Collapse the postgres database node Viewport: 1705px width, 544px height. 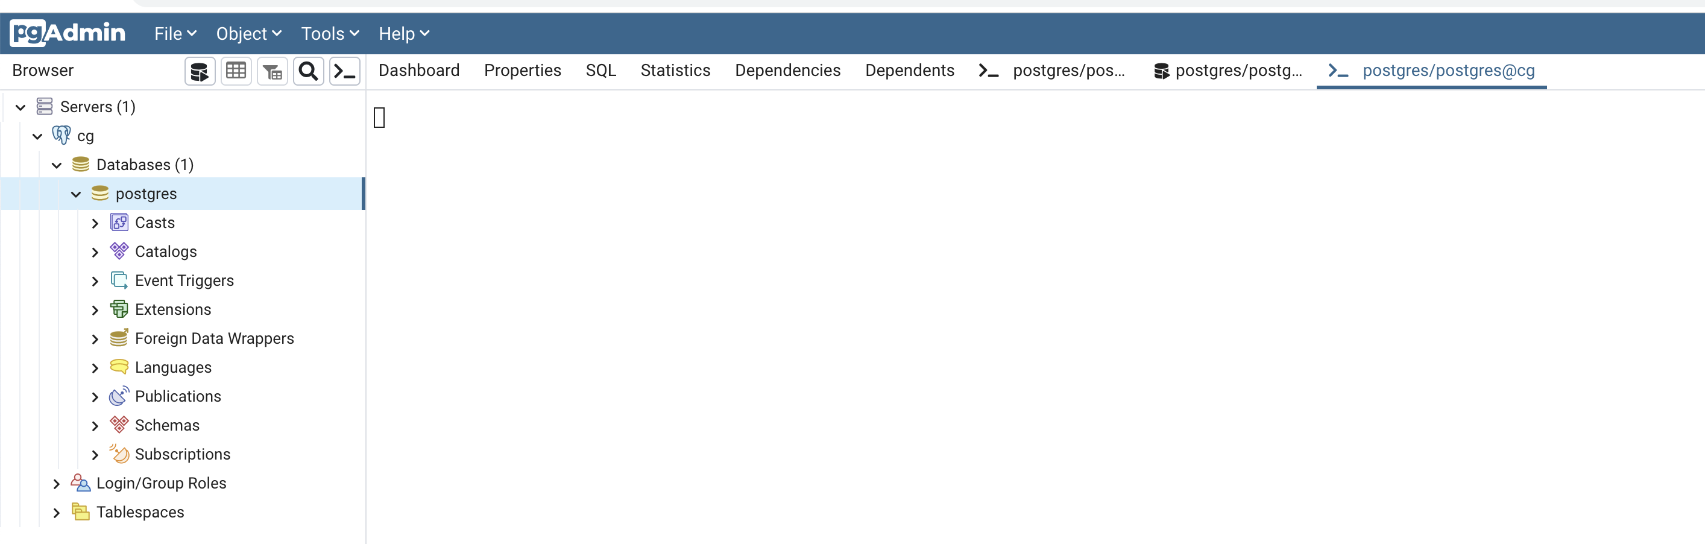76,194
